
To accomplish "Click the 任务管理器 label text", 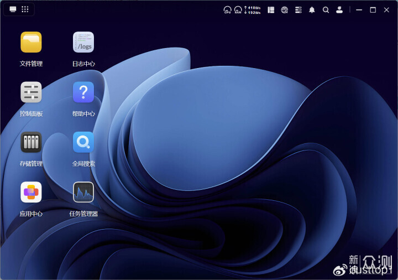I will pyautogui.click(x=83, y=214).
